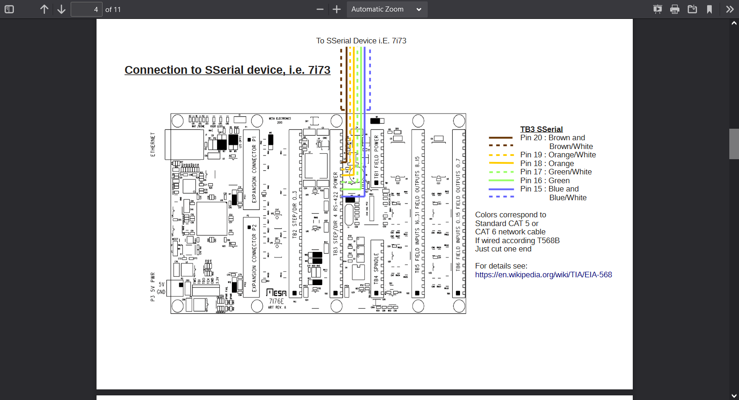Screen dimensions: 739x400
Task: Click the 'CAT 6 network cable' note line
Action: 510,232
